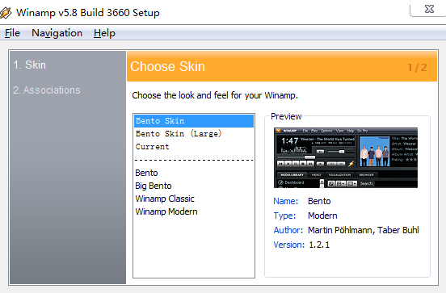Click the Choose Skin header title
Viewport: 446px width, 293px height.
coord(167,66)
